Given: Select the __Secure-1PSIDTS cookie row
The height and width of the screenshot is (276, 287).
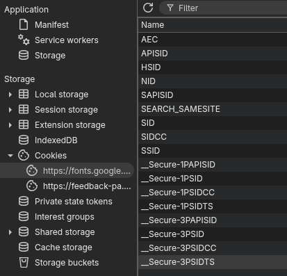Looking at the screenshot, I should [x=213, y=206].
